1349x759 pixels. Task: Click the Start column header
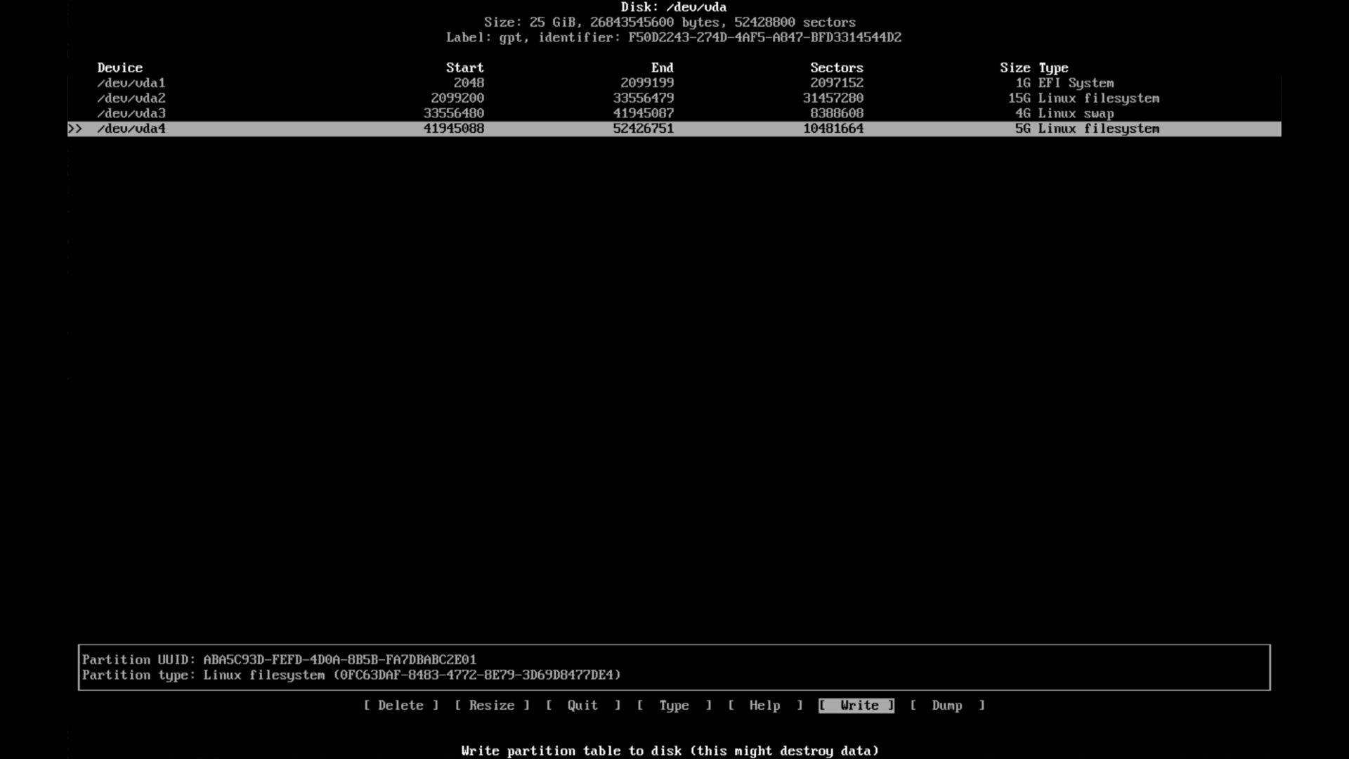[x=465, y=67]
